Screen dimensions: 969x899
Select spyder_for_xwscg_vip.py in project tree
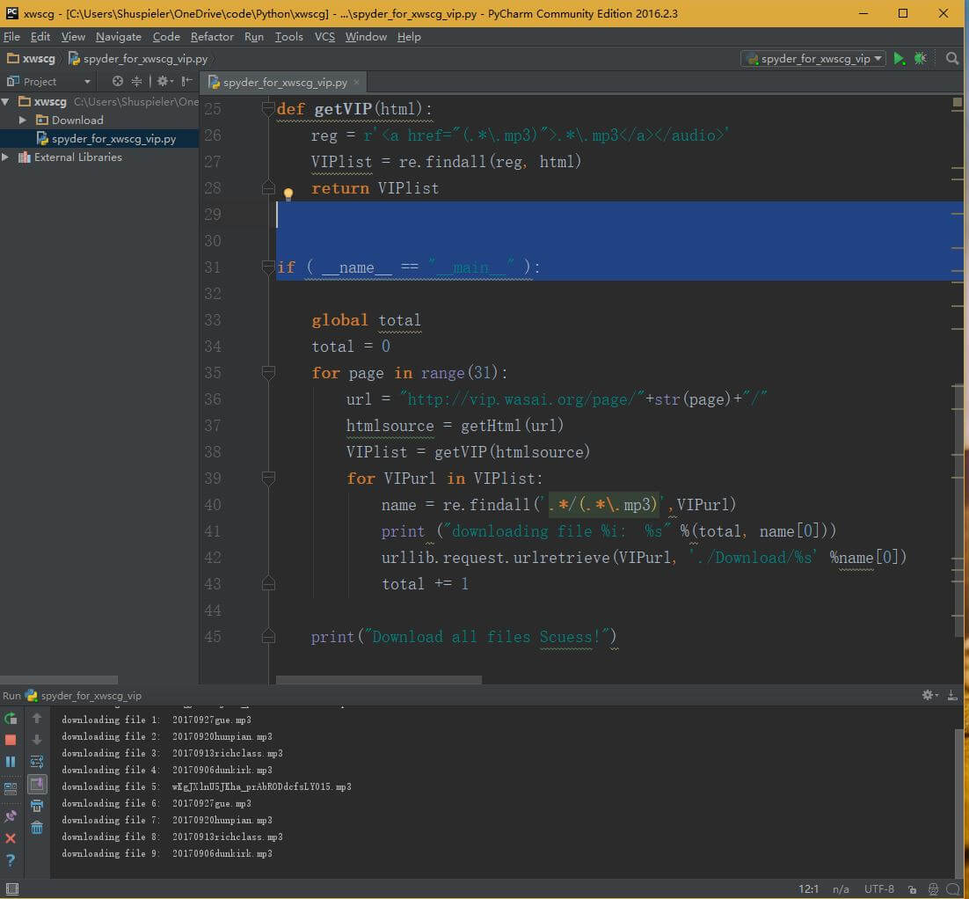point(113,139)
